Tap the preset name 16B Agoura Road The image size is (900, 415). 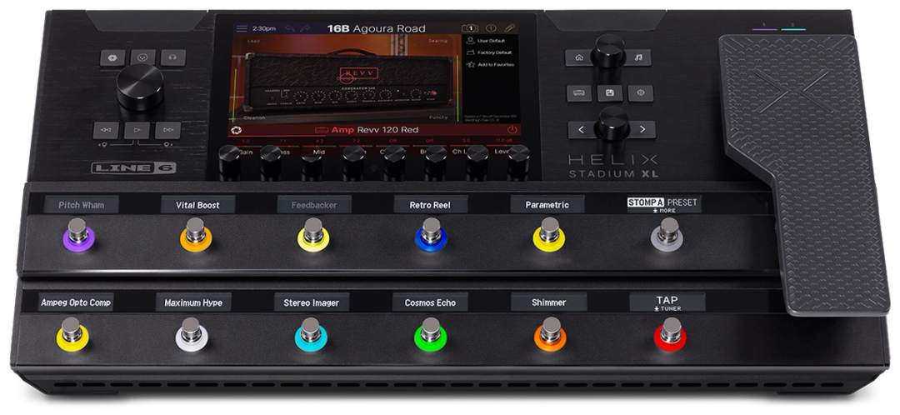click(376, 28)
